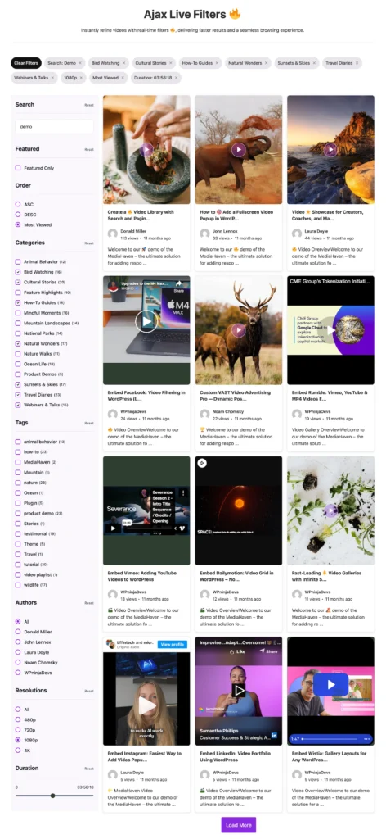Remove the Bird Watching filter chip
This screenshot has width=386, height=839.
click(123, 63)
